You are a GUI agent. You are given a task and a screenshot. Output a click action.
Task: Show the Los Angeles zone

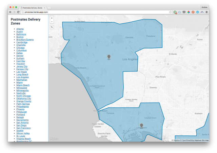tap(22, 77)
